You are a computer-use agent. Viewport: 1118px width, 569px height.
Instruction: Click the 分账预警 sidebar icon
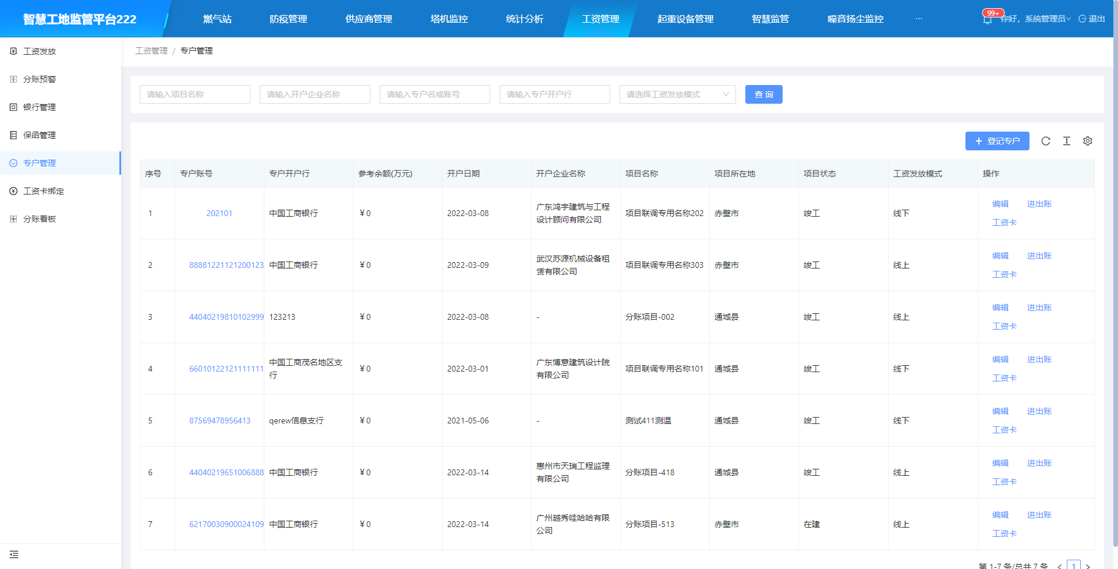[13, 79]
